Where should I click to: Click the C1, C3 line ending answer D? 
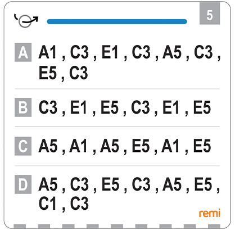(64, 204)
